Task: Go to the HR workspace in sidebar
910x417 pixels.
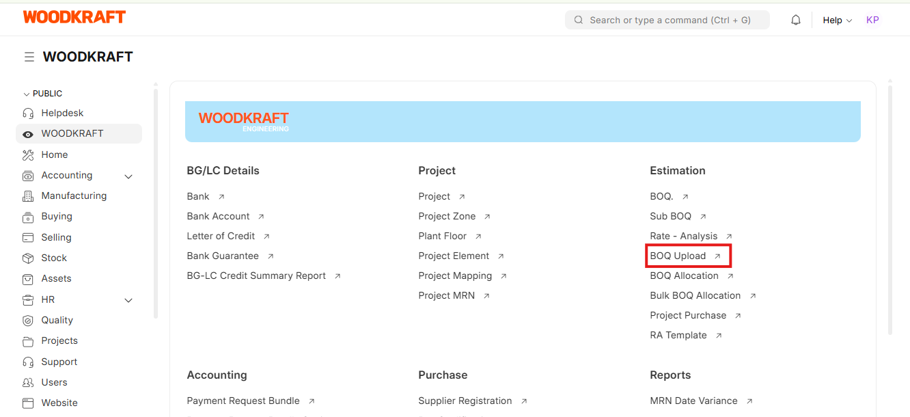Action: tap(48, 299)
